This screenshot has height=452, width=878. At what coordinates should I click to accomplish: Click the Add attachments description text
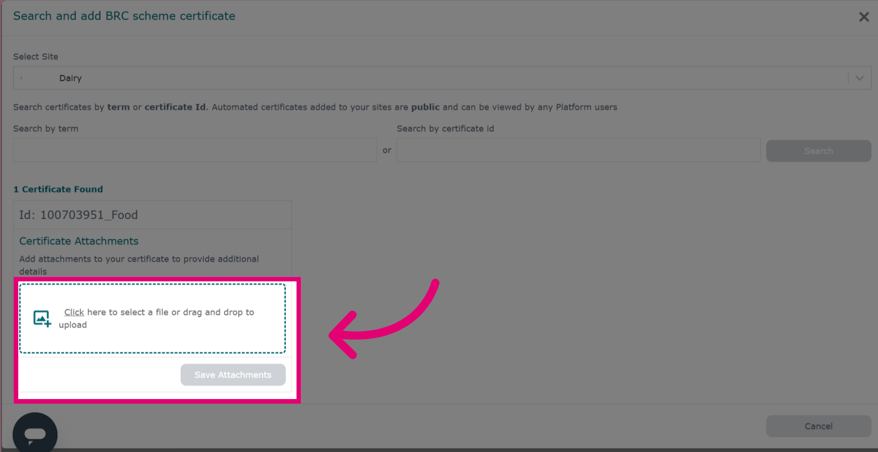[139, 265]
